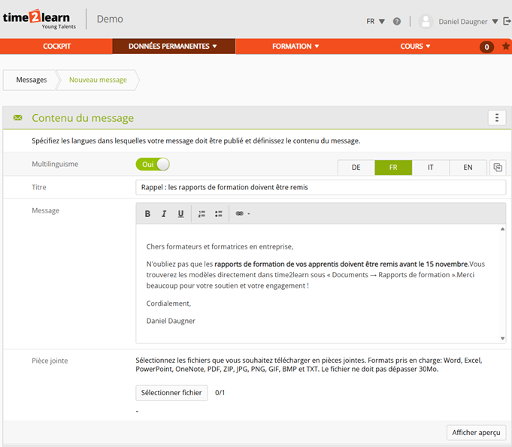Viewport: 512px width, 447px height.
Task: Insert a hyperlink via link icon
Action: (240, 214)
